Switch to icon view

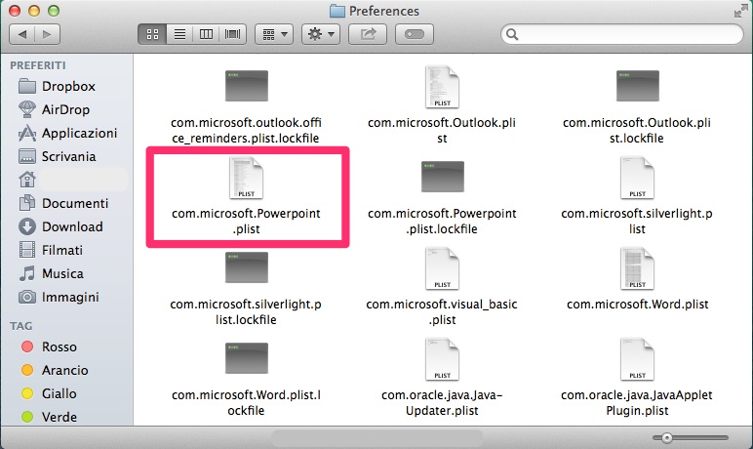152,34
